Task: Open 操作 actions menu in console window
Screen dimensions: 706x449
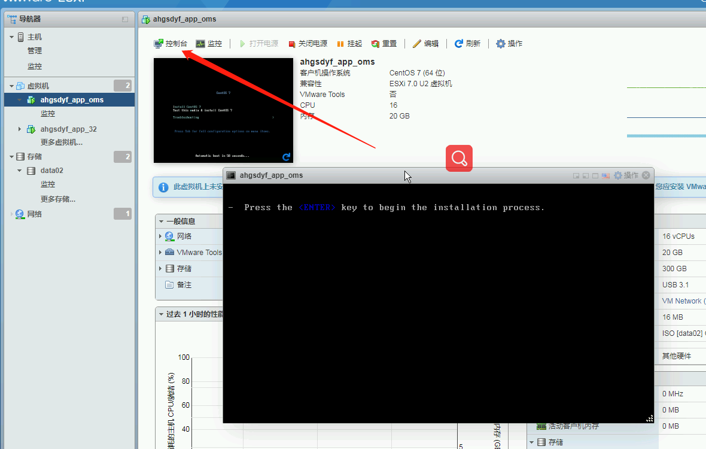Action: (x=626, y=175)
